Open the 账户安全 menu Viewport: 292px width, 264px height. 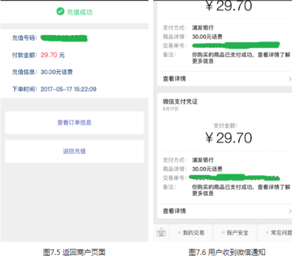tap(235, 233)
